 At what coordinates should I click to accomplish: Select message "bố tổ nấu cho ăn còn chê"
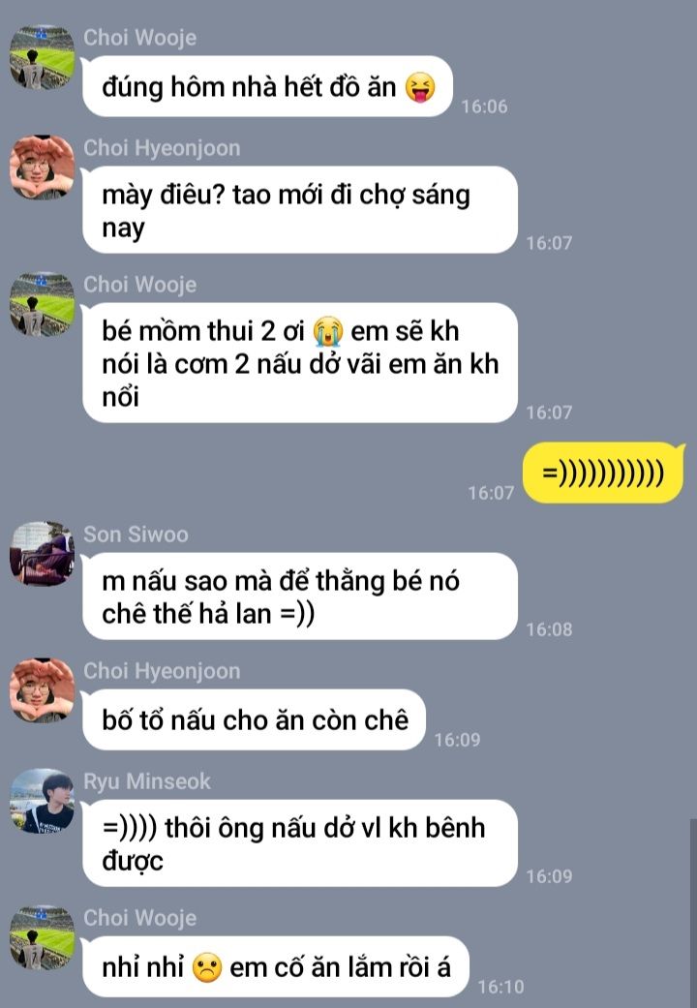[254, 720]
